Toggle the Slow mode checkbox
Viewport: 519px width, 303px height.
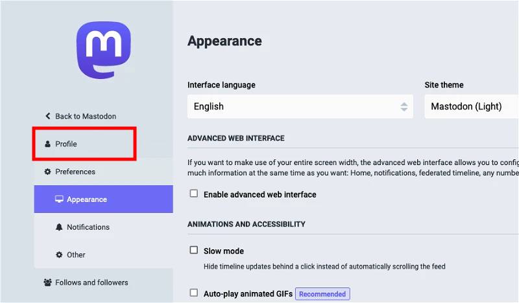tap(194, 250)
